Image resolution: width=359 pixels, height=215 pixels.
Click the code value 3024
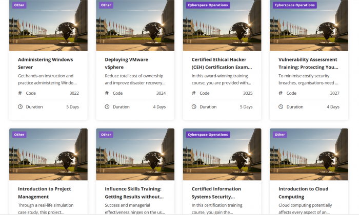coord(161,93)
